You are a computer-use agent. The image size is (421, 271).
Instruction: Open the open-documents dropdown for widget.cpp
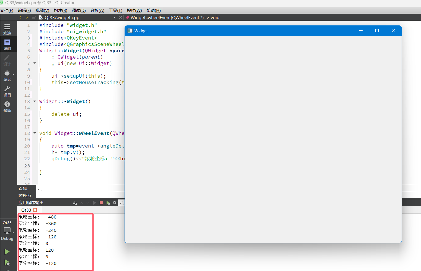click(115, 17)
